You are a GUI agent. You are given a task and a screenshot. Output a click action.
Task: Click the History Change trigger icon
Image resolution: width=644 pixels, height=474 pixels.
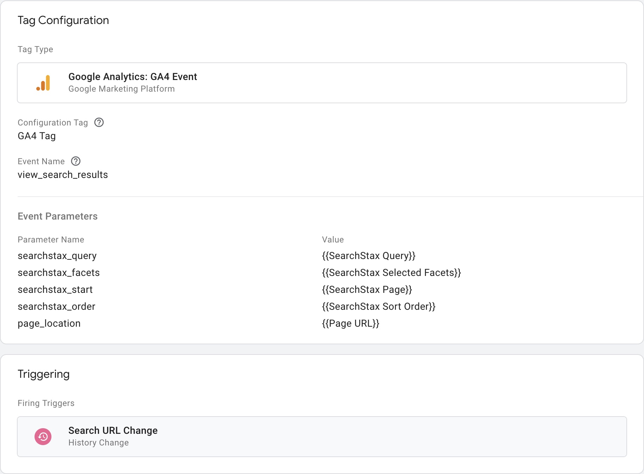point(43,436)
